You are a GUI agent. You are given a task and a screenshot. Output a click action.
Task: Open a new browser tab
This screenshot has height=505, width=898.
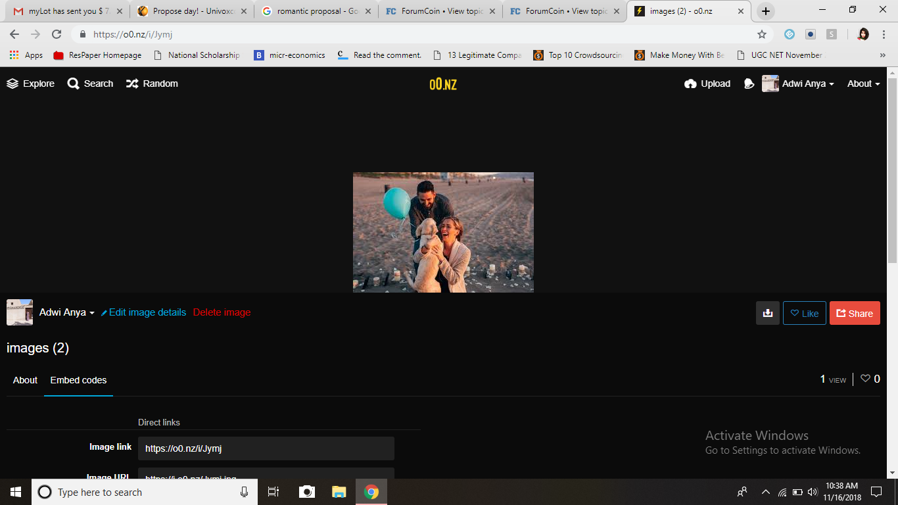coord(766,11)
